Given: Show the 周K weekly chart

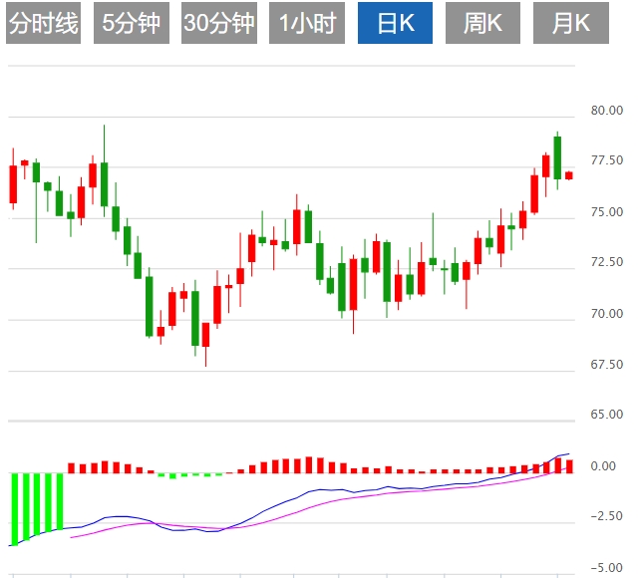Looking at the screenshot, I should point(483,24).
